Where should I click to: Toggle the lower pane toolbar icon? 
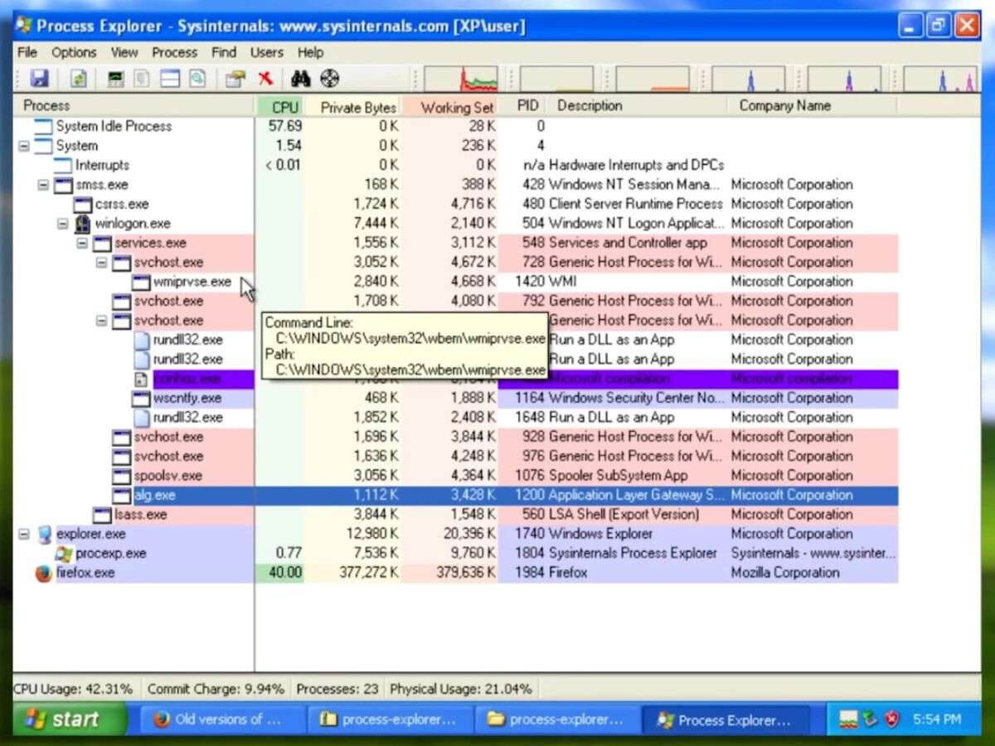(170, 79)
